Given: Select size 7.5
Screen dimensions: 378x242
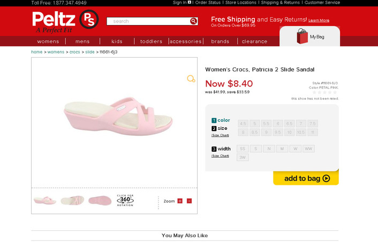Looking at the screenshot, I should pos(313,123).
